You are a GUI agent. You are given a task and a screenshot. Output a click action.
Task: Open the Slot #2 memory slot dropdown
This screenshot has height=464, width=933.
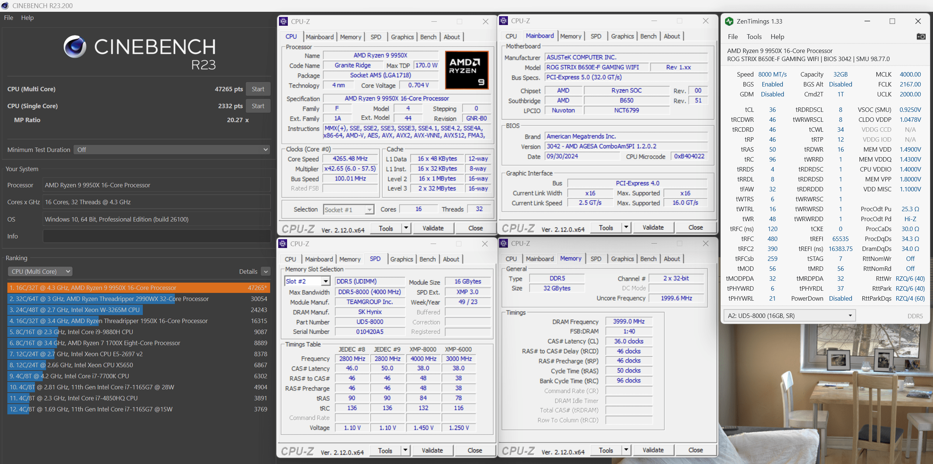pos(325,281)
